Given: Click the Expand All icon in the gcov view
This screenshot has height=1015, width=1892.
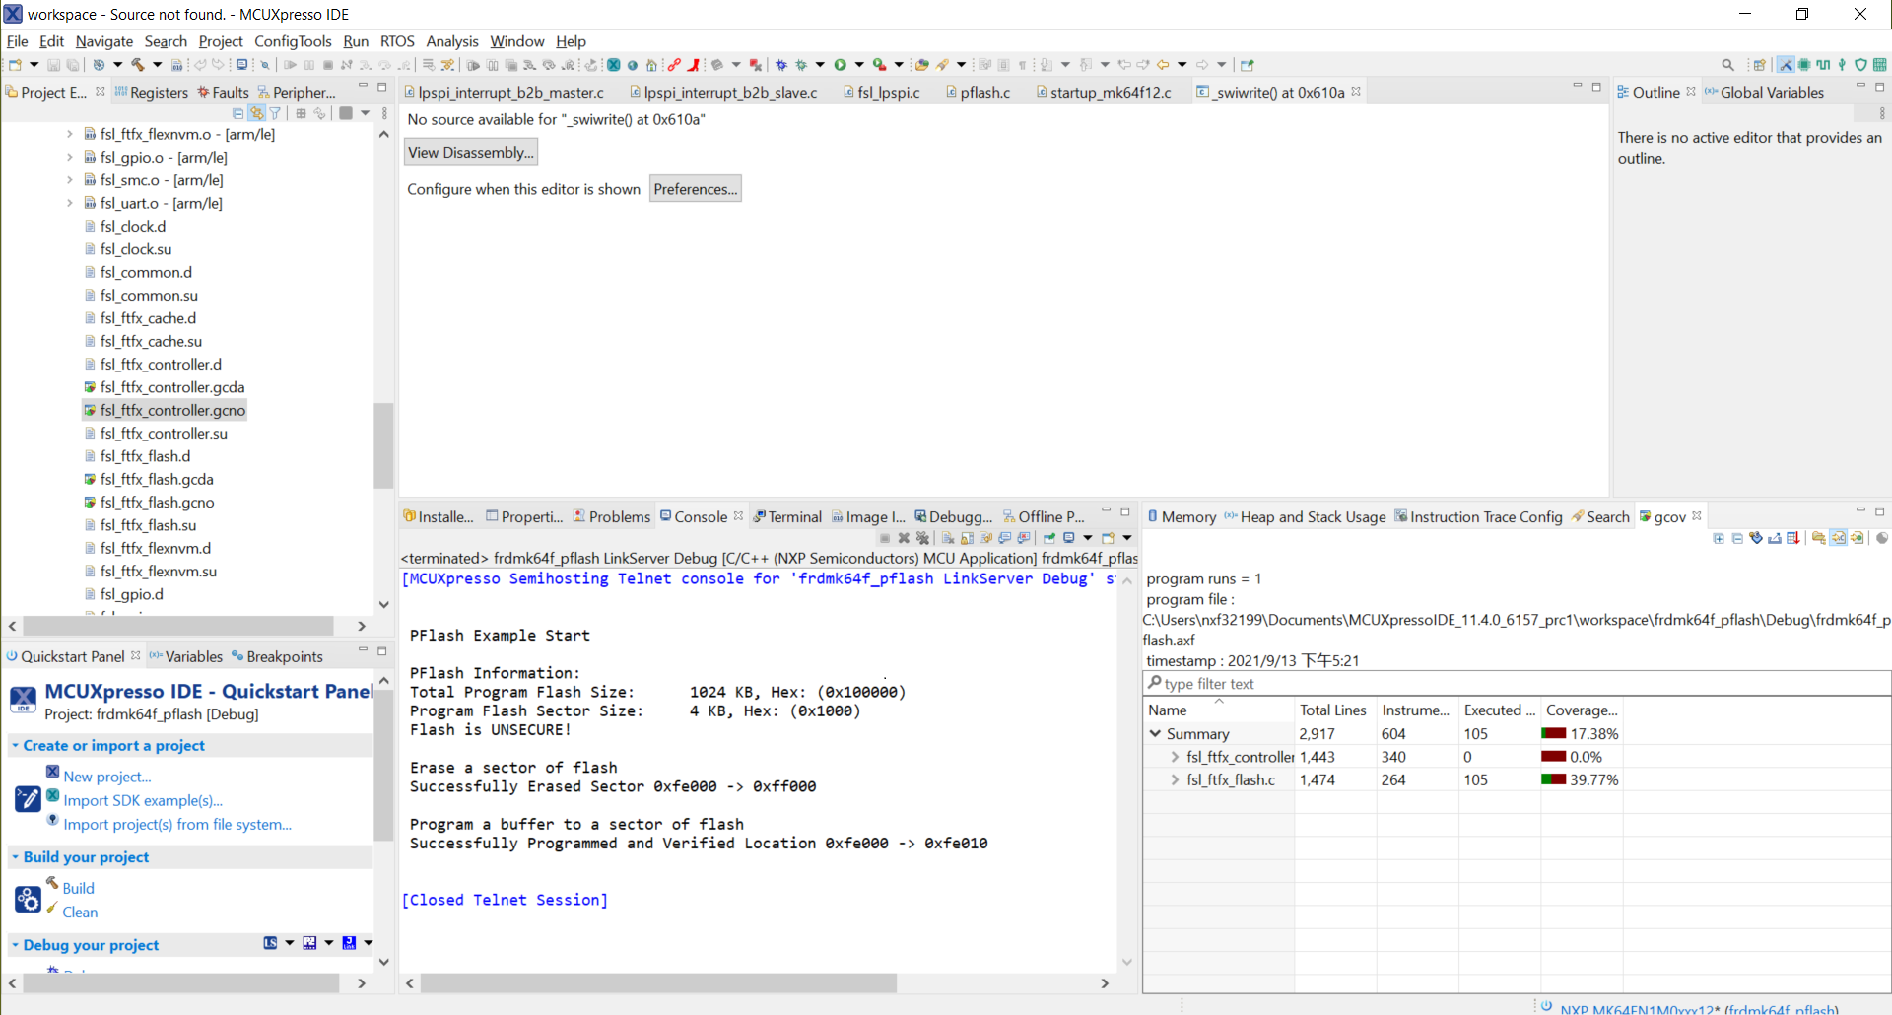Looking at the screenshot, I should coord(1719,538).
